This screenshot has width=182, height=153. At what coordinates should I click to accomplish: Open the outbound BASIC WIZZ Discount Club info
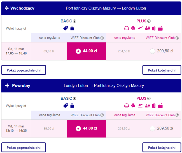(x=102, y=38)
